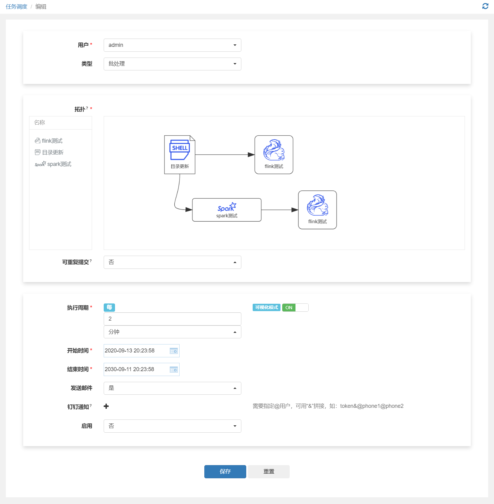Click the lower flink测试 squirrel node
This screenshot has height=504, width=494.
(x=317, y=210)
